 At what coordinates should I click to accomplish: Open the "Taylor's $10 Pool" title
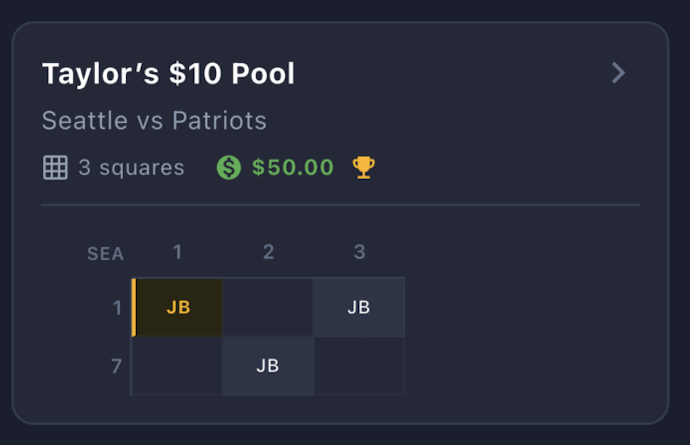pos(168,74)
